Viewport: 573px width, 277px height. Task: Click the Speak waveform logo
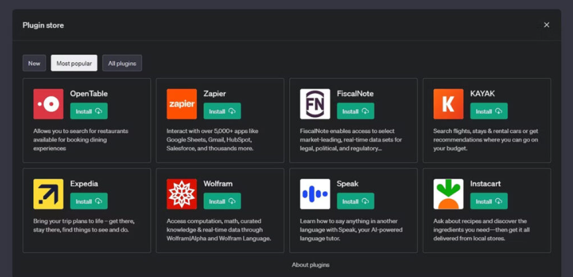[x=315, y=194]
